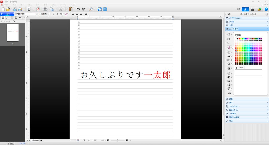Click the scissors cut icon
269x145 pixels.
61,9
